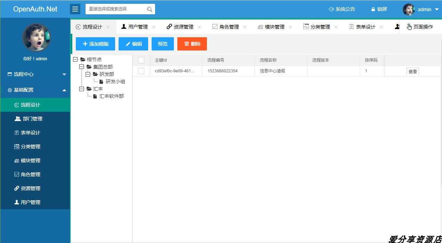Open 部门管理 in the sidebar
This screenshot has height=243, width=442.
[35, 119]
